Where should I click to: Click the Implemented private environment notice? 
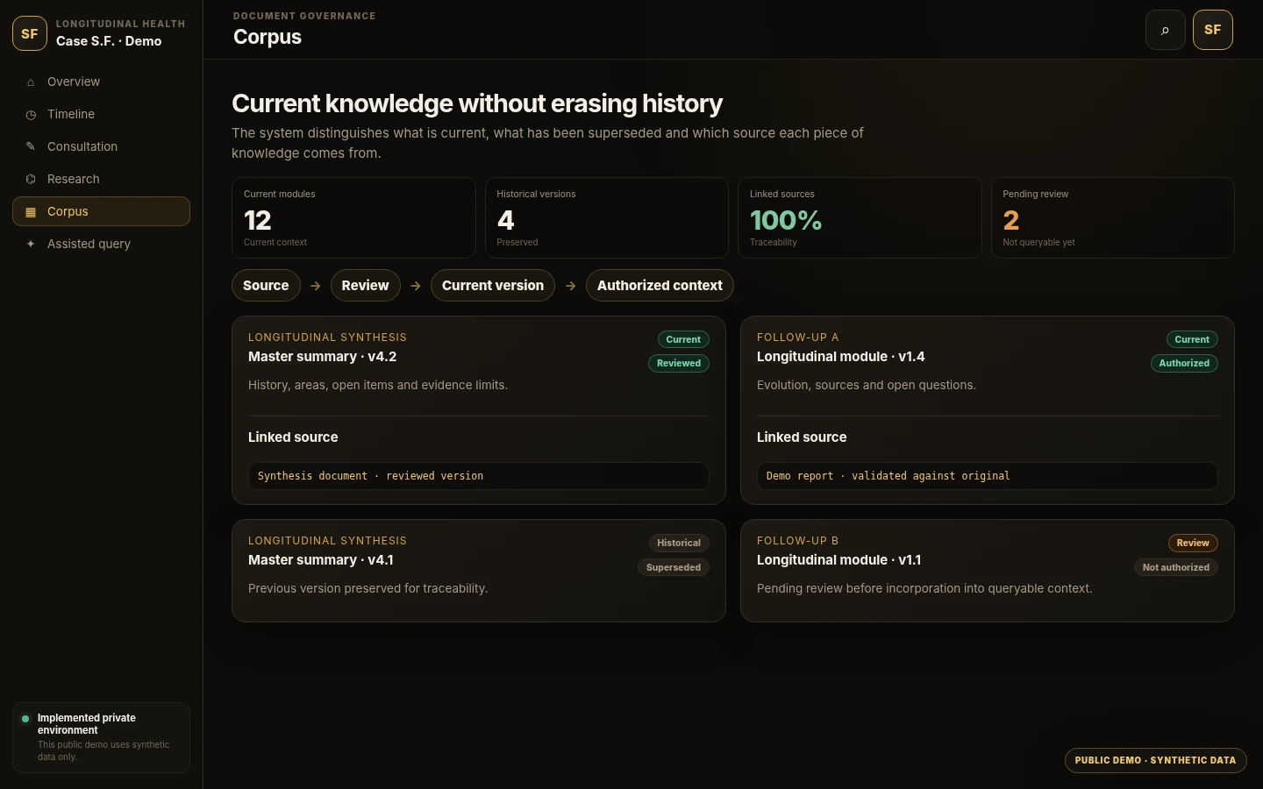[101, 737]
